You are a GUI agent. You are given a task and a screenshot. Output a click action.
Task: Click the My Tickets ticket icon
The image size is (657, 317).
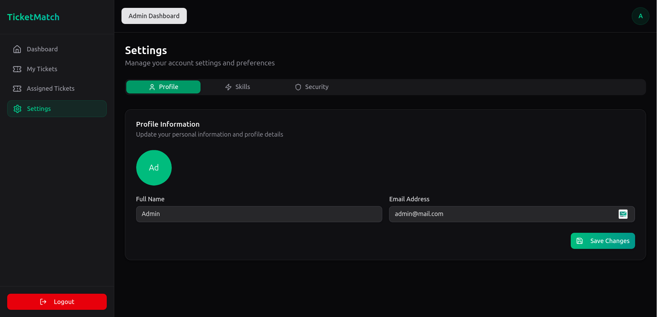[x=17, y=69]
